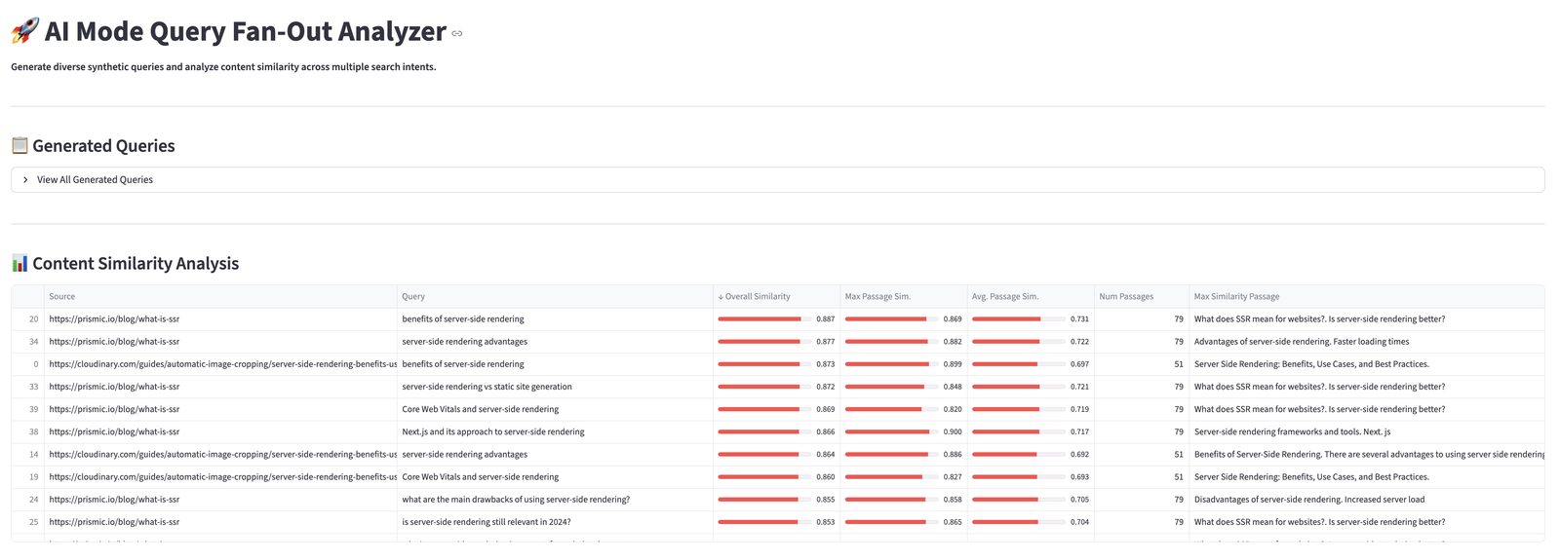Sort by Overall Similarity column
This screenshot has width=1560, height=560.
[x=776, y=297]
